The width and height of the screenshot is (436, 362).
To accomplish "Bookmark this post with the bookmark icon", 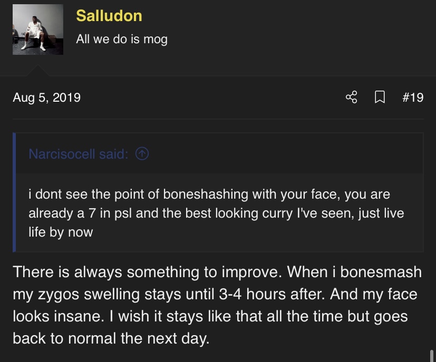I will tap(380, 97).
